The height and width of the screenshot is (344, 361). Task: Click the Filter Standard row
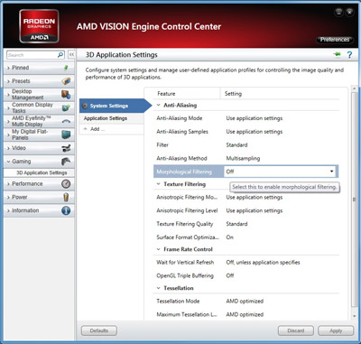pyautogui.click(x=245, y=144)
